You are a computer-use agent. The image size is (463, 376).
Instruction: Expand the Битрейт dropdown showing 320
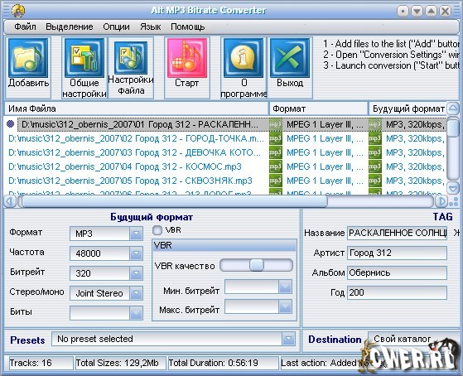tap(136, 273)
